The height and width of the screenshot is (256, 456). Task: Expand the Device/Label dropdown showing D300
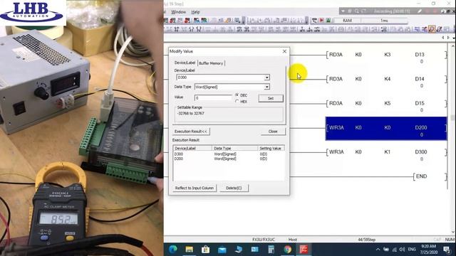[266, 78]
